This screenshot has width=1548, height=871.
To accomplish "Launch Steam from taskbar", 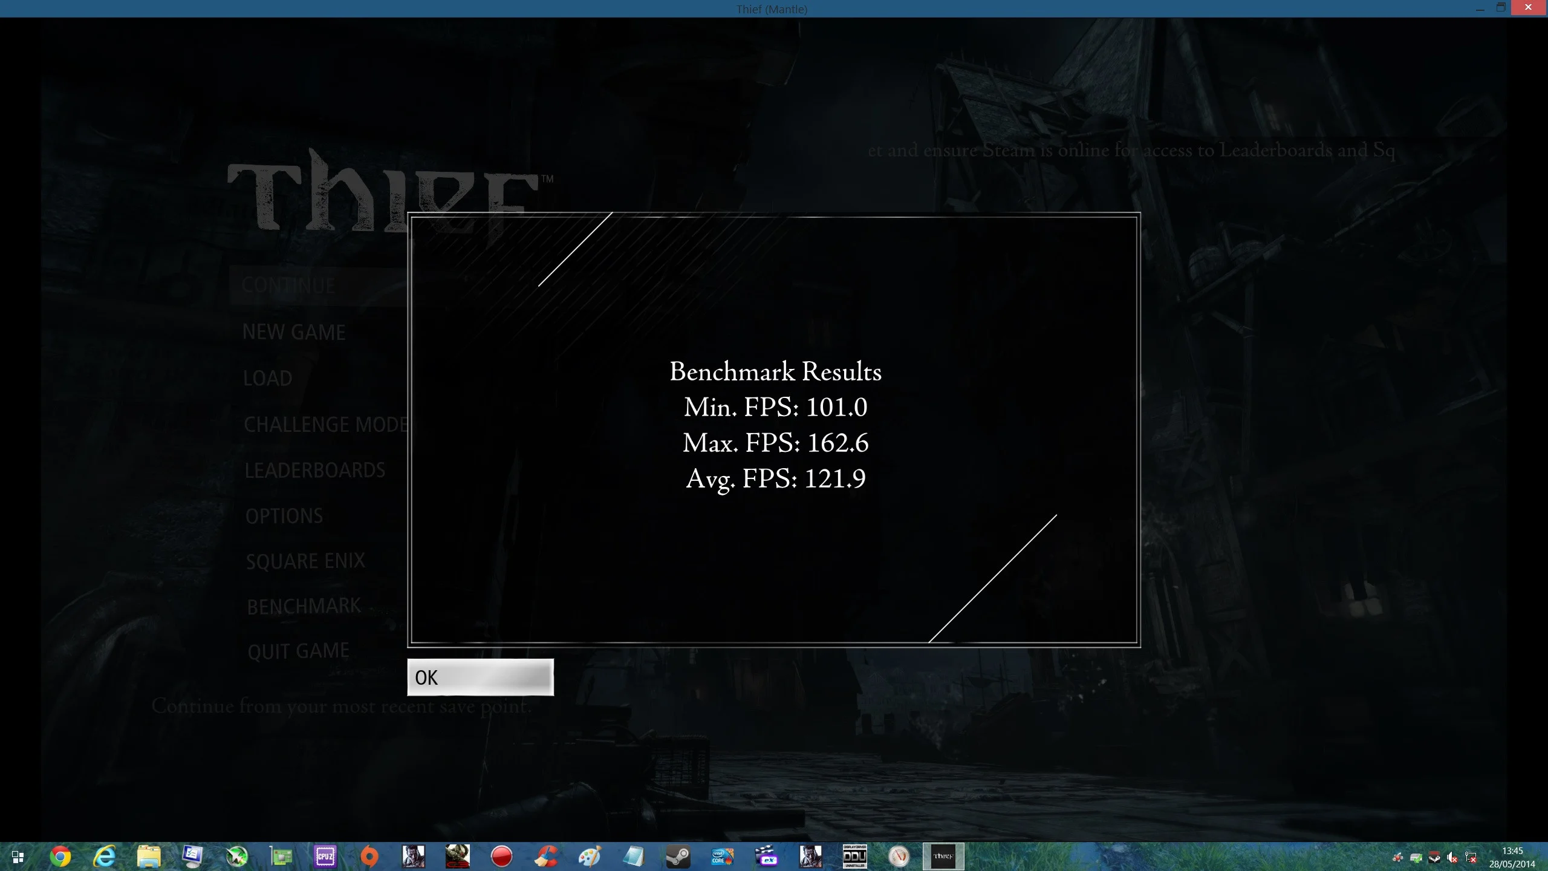I will [x=678, y=856].
